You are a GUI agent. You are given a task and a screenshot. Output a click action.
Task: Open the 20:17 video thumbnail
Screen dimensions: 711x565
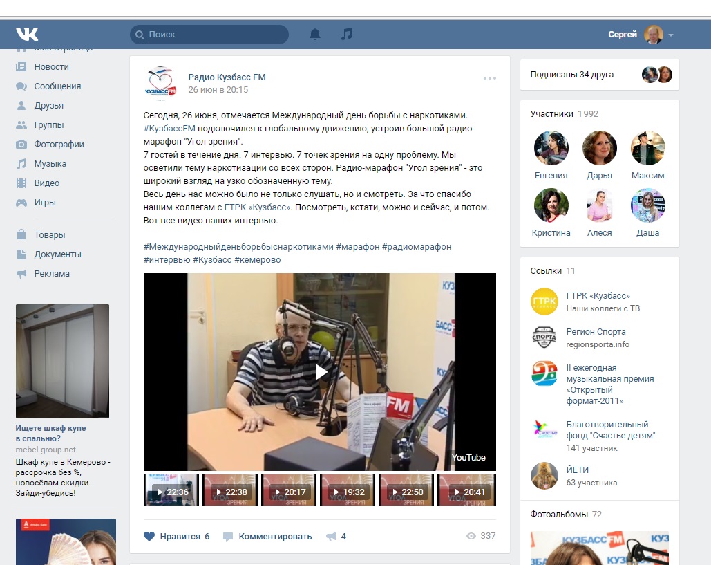click(x=289, y=490)
